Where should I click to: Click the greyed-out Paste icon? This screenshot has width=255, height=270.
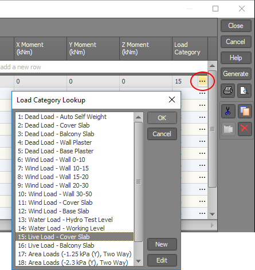point(228,129)
